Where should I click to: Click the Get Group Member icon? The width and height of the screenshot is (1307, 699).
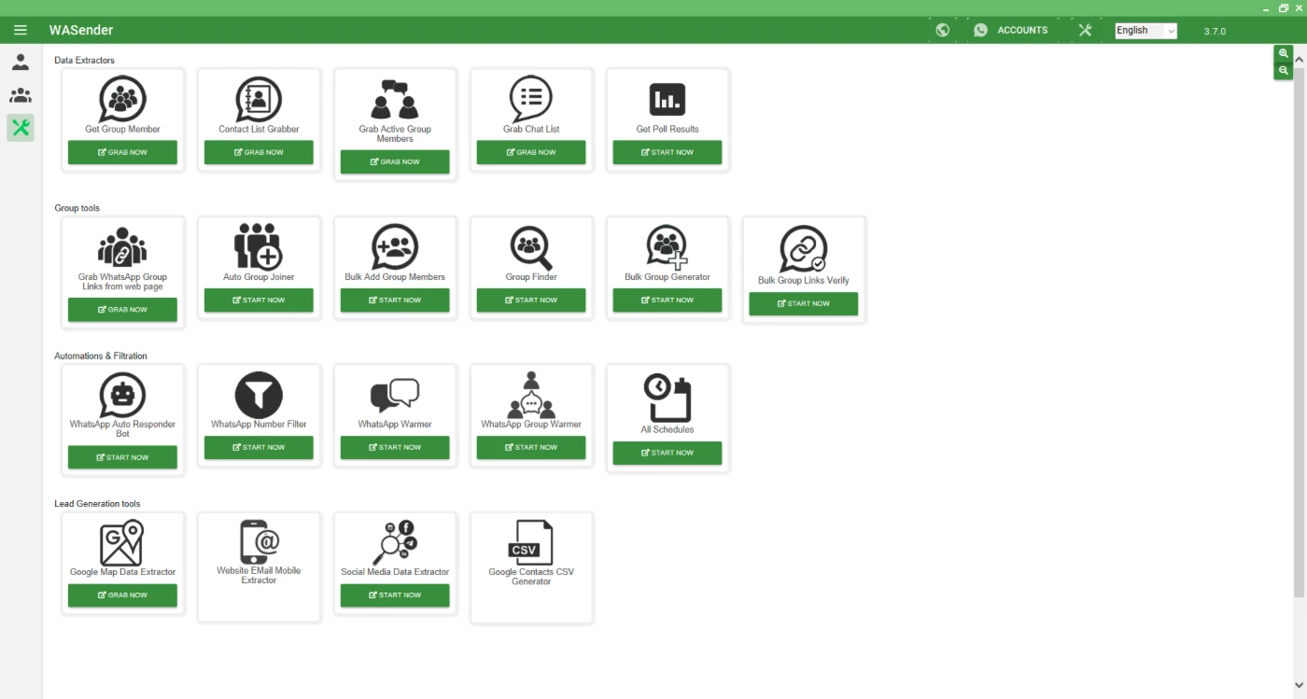[122, 99]
